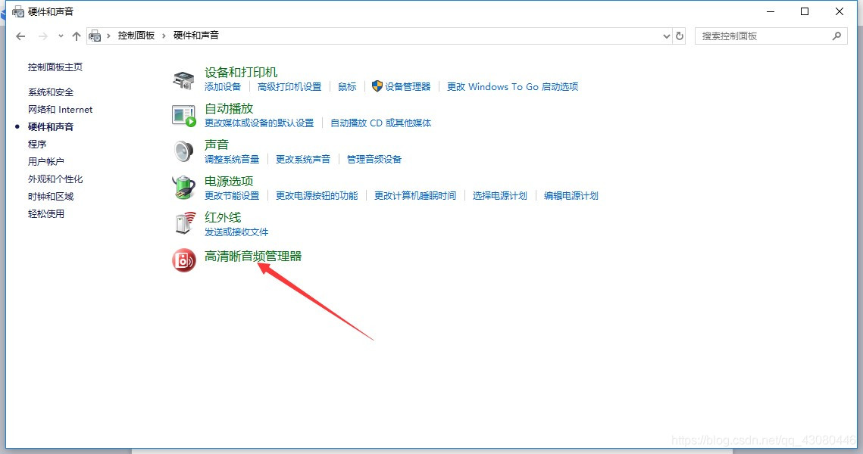Click the Sound (声音) speaker icon

183,151
